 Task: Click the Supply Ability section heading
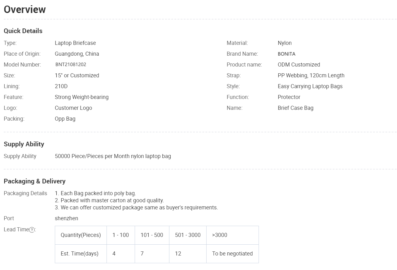tap(24, 144)
